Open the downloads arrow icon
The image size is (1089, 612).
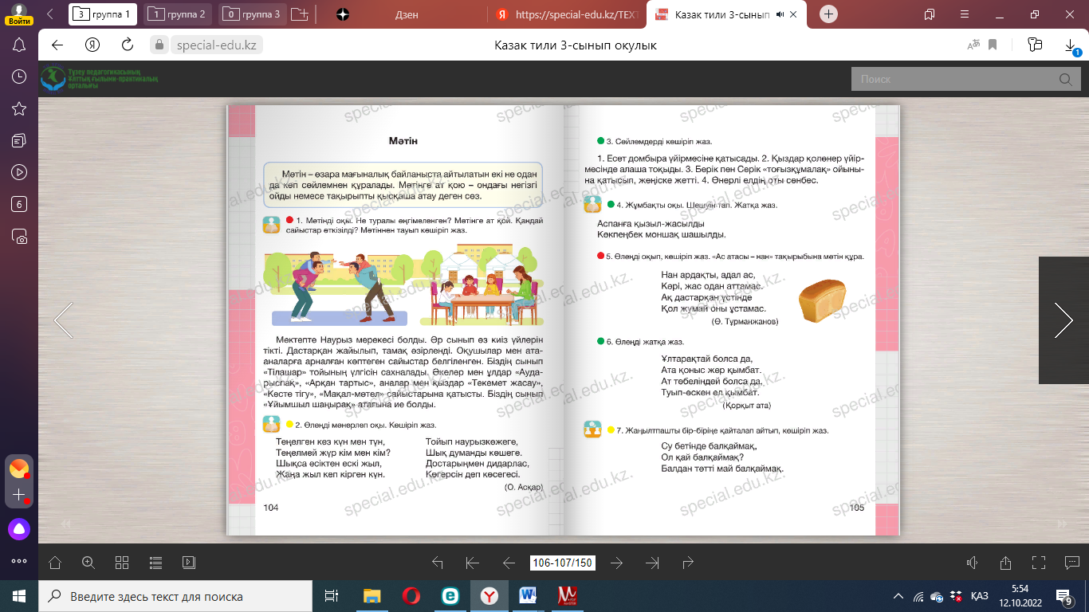click(1071, 46)
